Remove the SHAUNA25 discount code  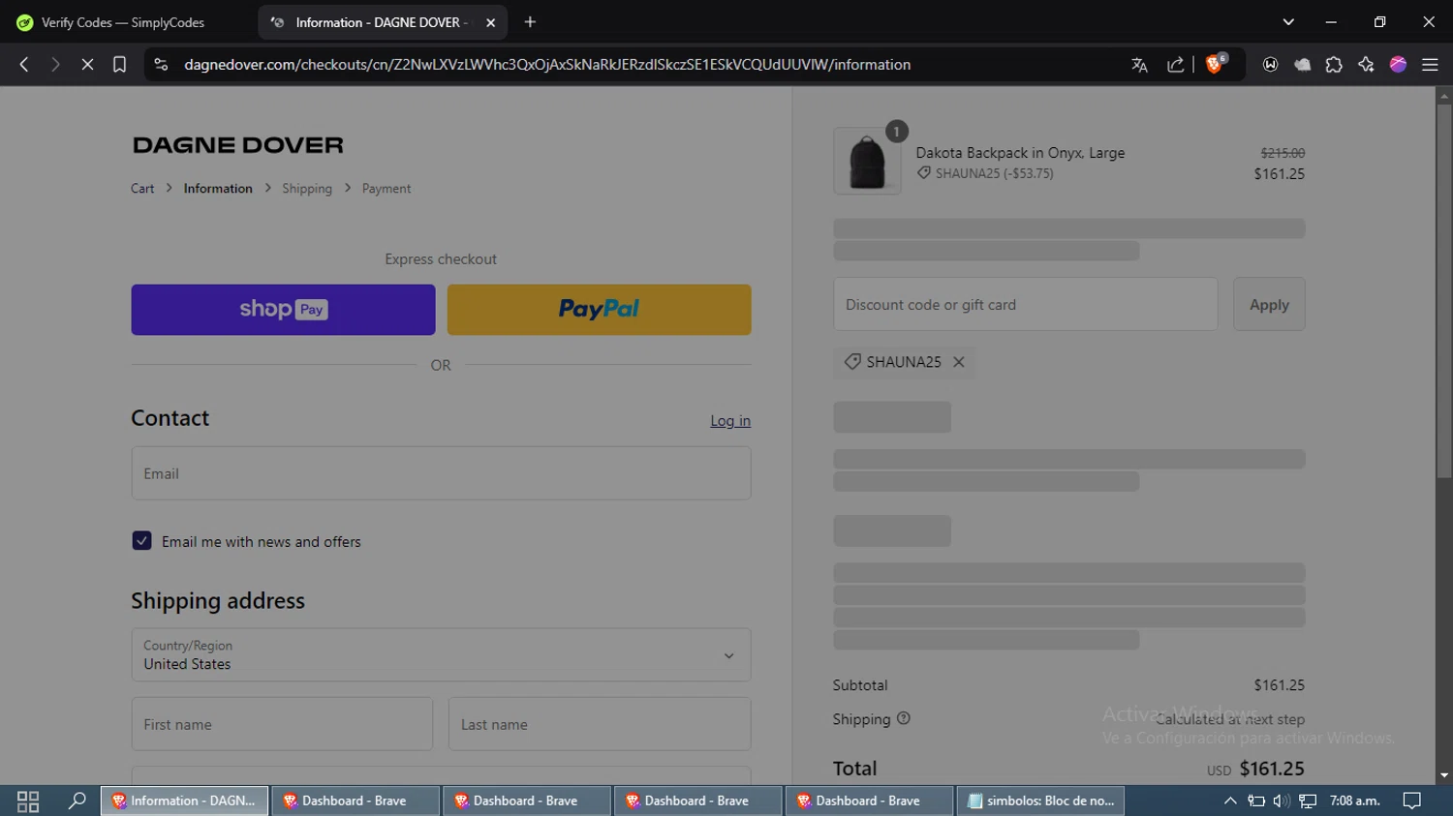[x=959, y=362]
